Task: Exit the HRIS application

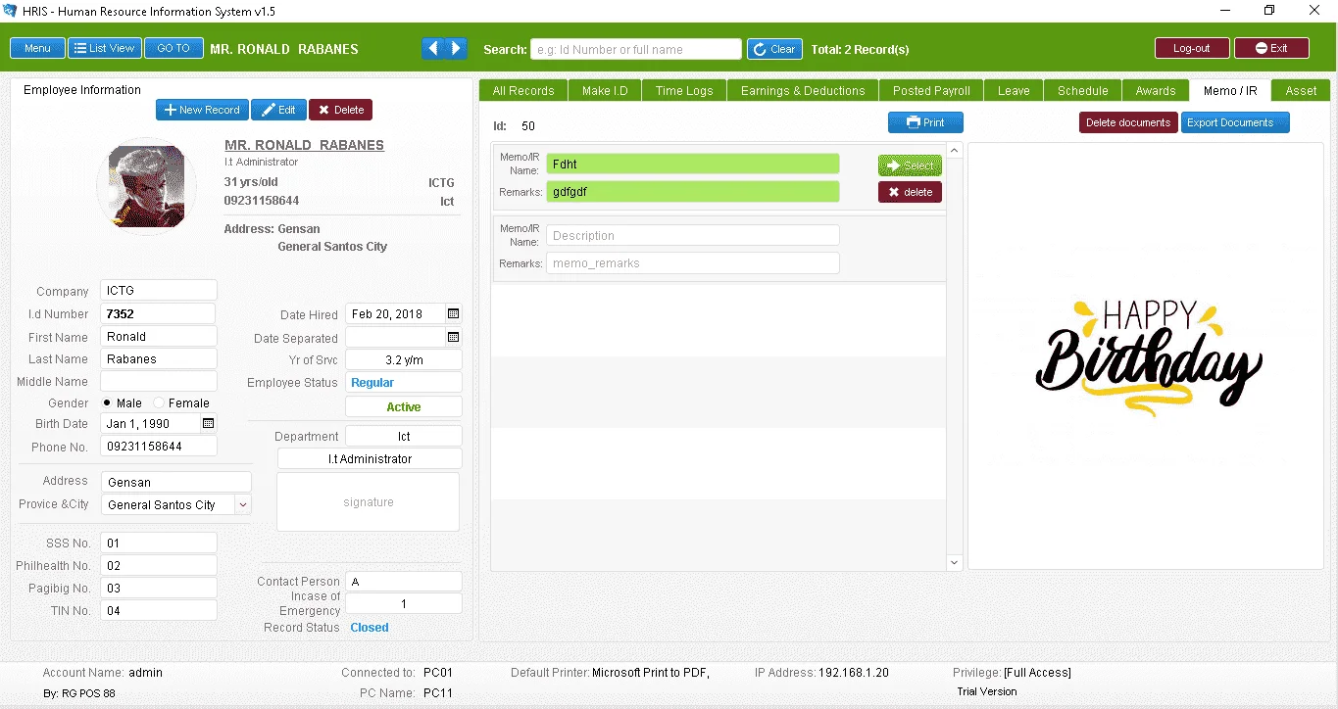Action: coord(1271,48)
